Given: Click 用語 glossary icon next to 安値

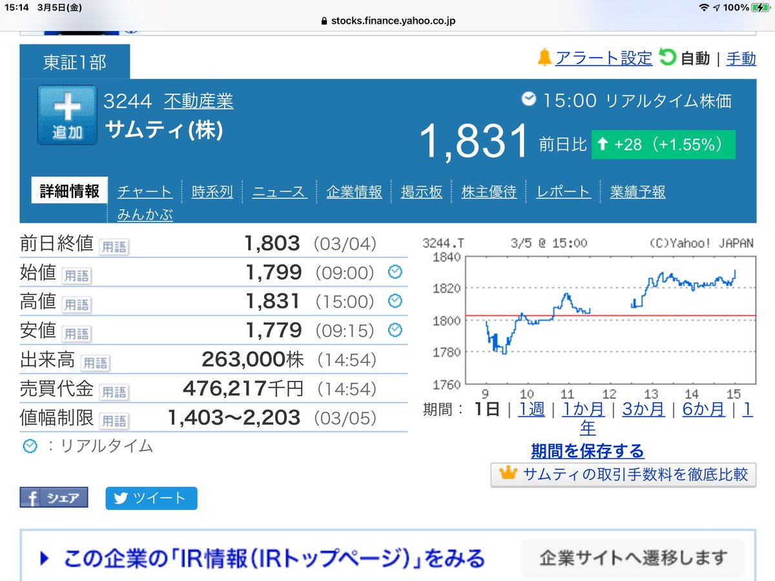Looking at the screenshot, I should tap(76, 334).
